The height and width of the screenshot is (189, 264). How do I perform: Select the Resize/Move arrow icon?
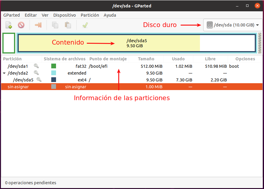[x=38, y=25]
